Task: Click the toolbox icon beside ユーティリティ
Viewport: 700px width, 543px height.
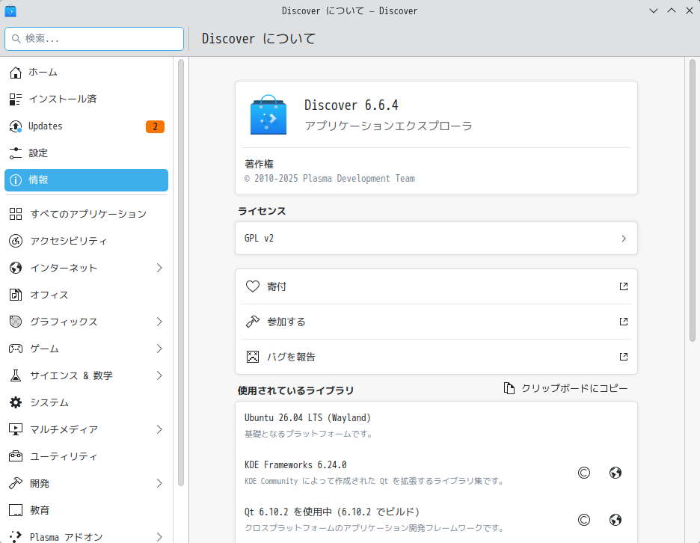Action: click(x=16, y=456)
